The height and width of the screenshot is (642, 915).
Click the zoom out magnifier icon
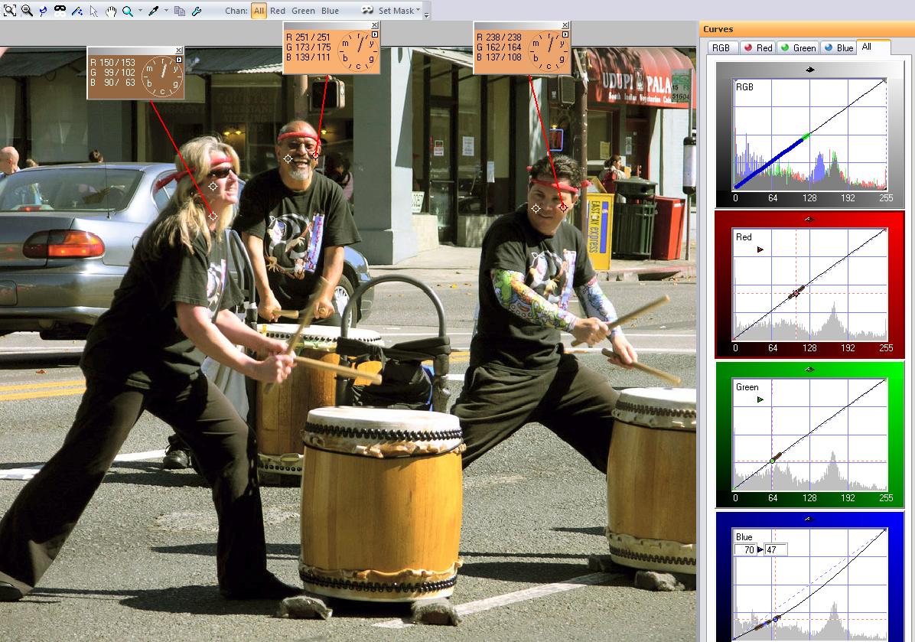(27, 10)
